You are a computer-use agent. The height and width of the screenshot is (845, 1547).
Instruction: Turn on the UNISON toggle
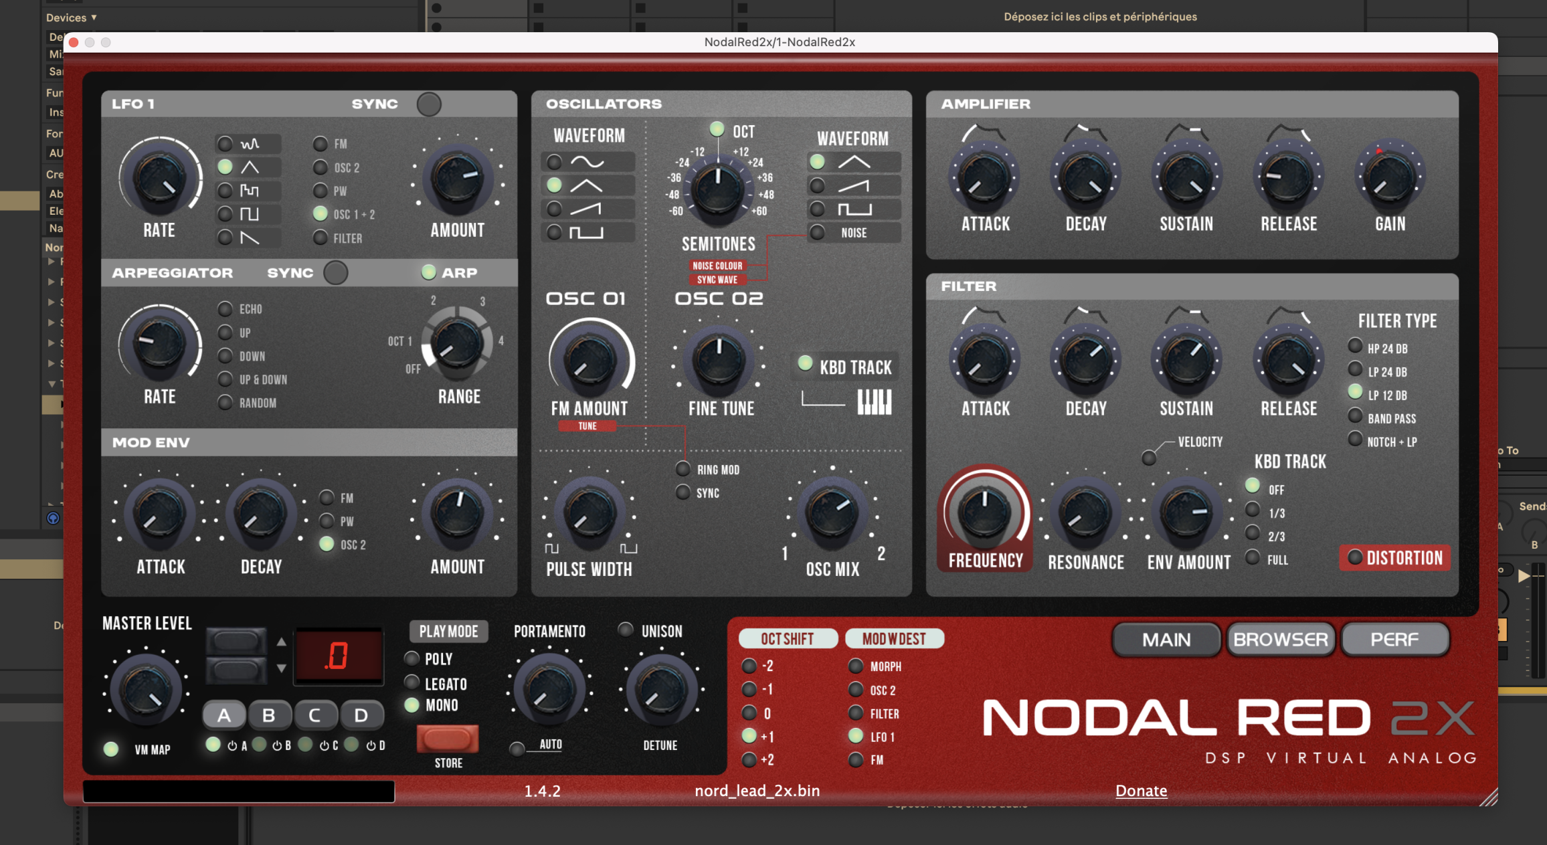pos(626,630)
